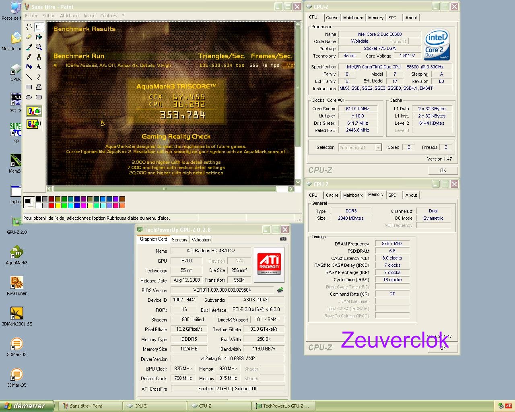
Task: Open the AquaMark3 desktop shortcut
Action: [16, 255]
